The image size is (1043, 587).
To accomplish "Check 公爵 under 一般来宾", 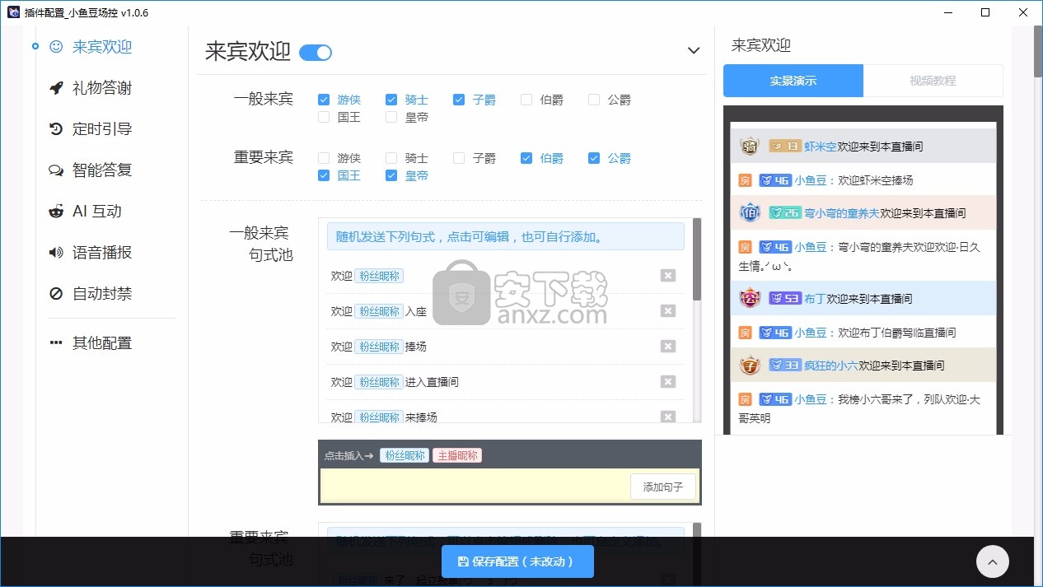I will 594,100.
